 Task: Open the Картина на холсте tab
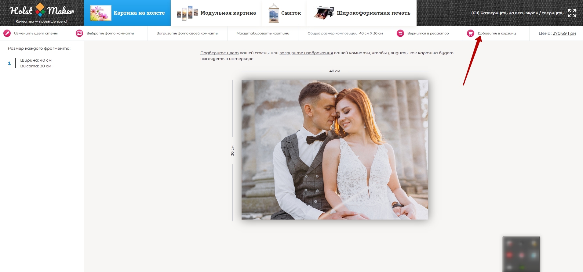point(139,13)
